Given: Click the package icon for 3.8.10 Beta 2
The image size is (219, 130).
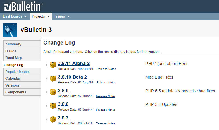Looking at the screenshot, I should 53,79.
